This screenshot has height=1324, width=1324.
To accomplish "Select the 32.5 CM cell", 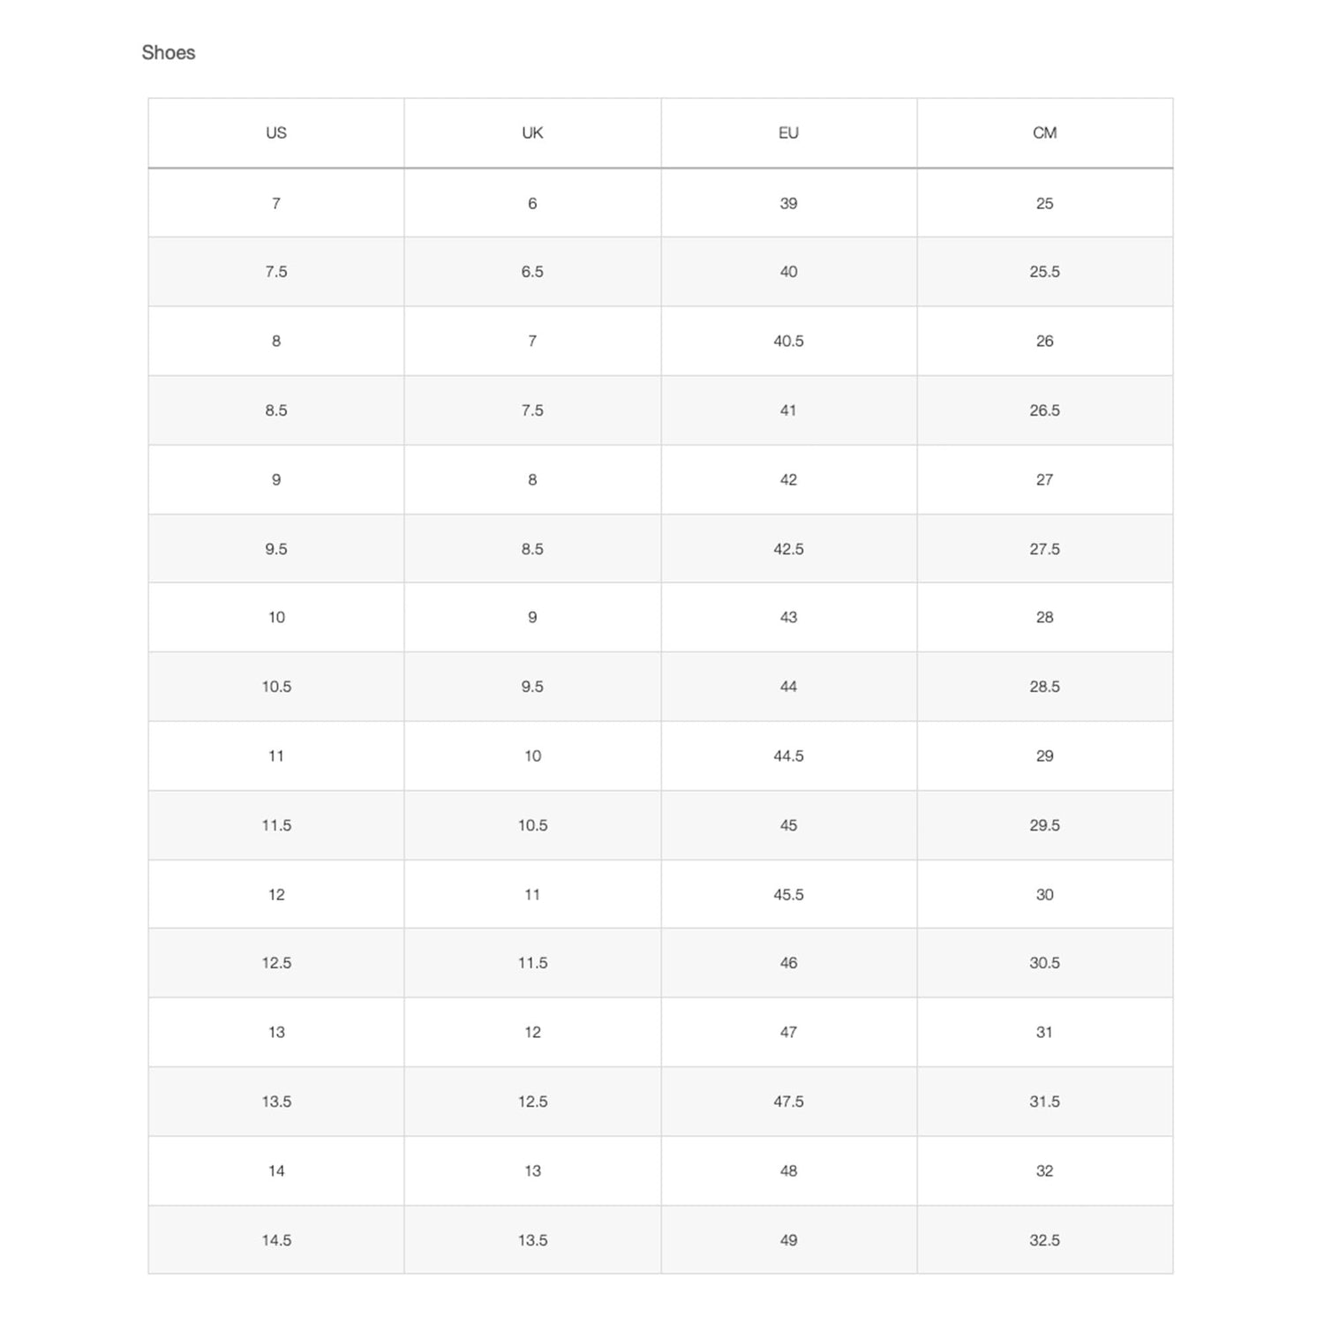I will point(1044,1240).
